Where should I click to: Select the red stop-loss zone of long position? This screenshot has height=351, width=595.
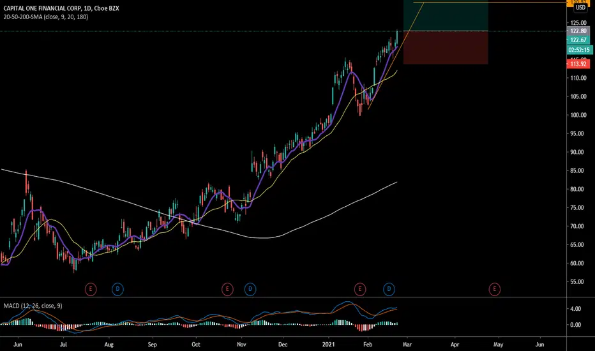click(x=446, y=48)
